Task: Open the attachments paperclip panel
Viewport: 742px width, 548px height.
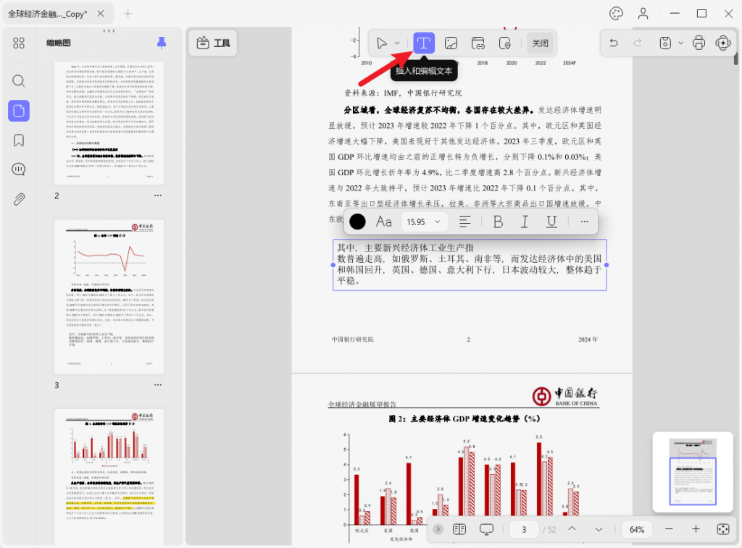Action: click(19, 199)
